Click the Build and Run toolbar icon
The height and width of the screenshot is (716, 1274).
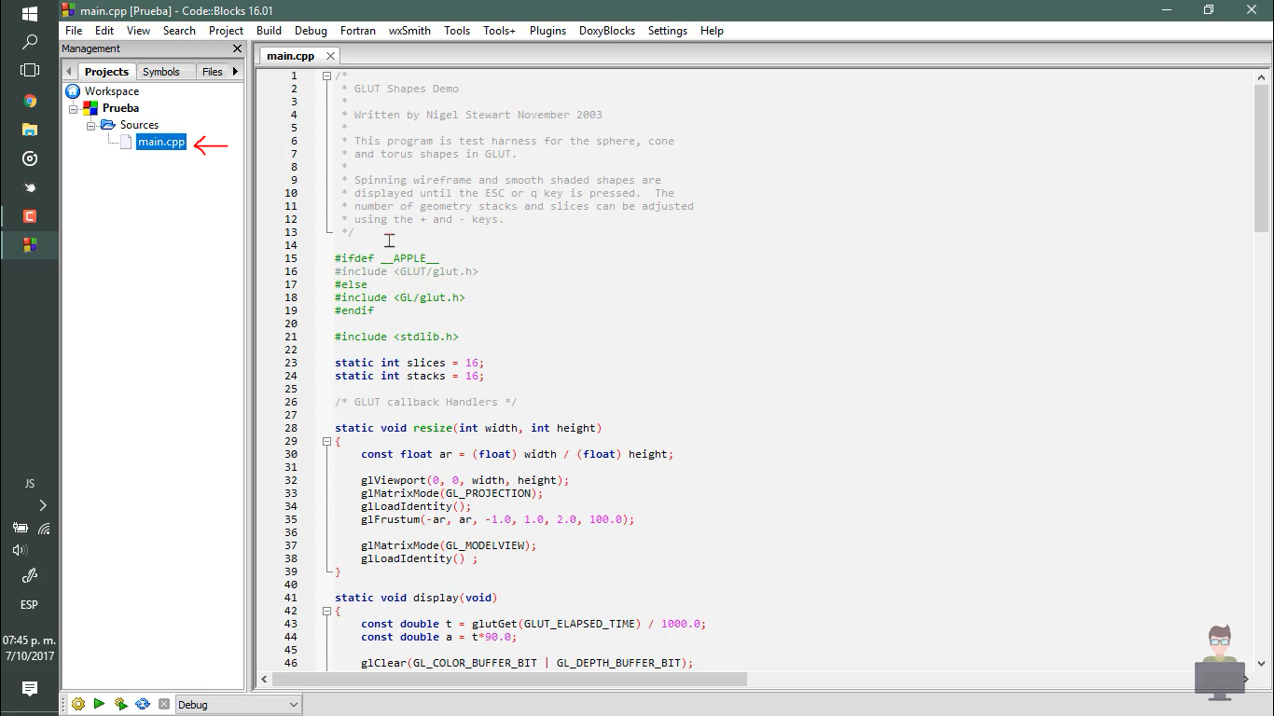point(120,704)
